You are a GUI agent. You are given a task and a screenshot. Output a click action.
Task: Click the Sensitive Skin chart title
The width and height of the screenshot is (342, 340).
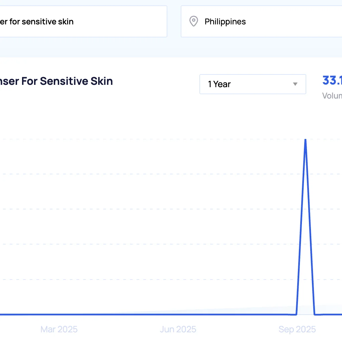tap(56, 81)
